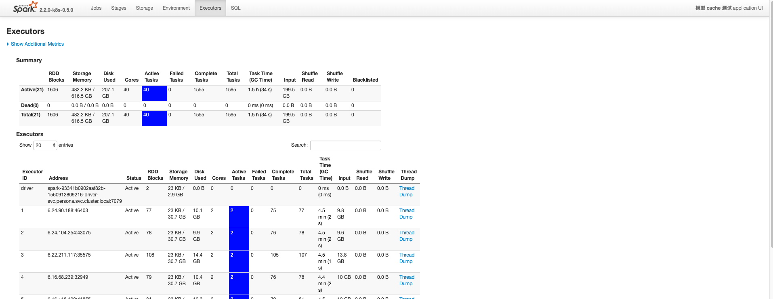Select the SQL tab
773x299 pixels.
[x=235, y=8]
